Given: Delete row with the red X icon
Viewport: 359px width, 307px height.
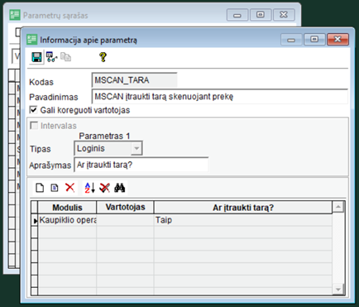Looking at the screenshot, I should pyautogui.click(x=69, y=188).
